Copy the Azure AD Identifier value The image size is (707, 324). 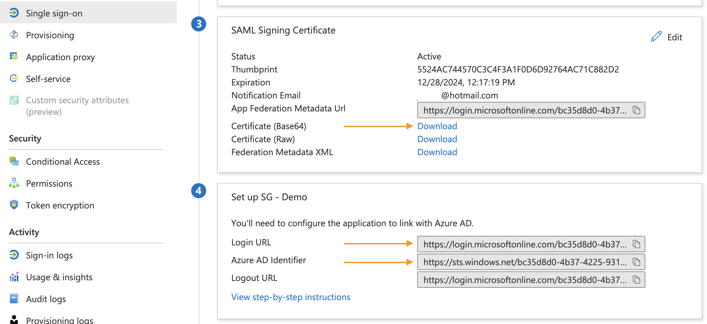point(636,262)
